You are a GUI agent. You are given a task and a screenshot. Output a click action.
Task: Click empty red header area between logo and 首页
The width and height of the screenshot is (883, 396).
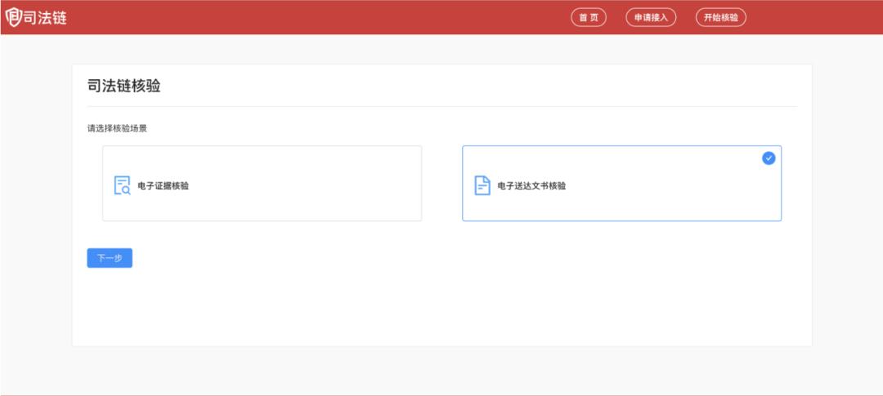point(327,17)
